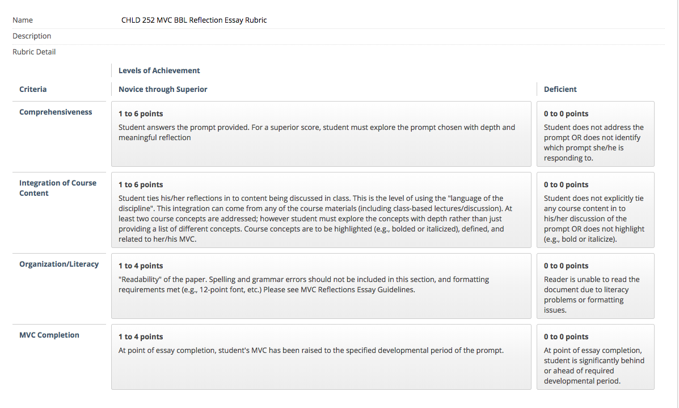Click the Integration of Course Content criterion

58,188
